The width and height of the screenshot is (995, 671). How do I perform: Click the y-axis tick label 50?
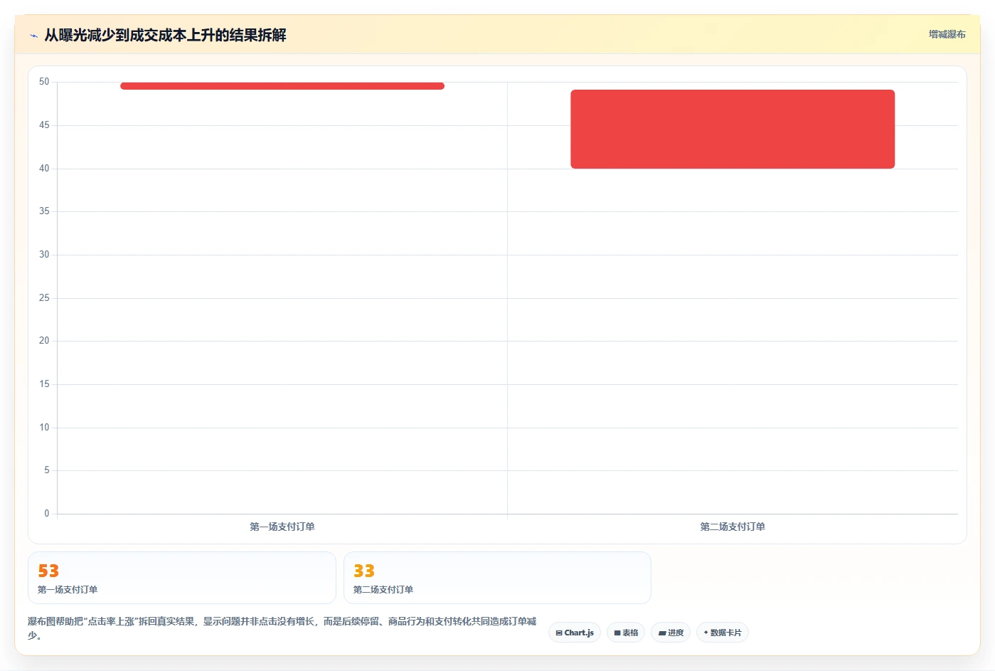[44, 82]
